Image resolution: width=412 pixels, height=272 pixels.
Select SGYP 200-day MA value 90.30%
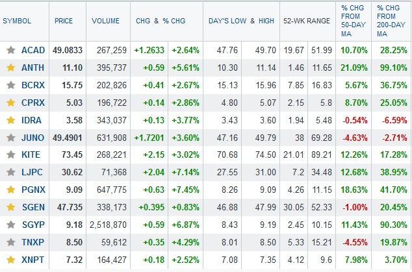pyautogui.click(x=394, y=225)
